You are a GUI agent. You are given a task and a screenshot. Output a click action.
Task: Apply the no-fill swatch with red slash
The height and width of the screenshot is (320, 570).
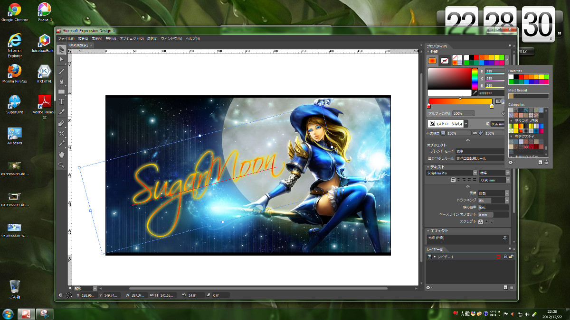pos(455,57)
